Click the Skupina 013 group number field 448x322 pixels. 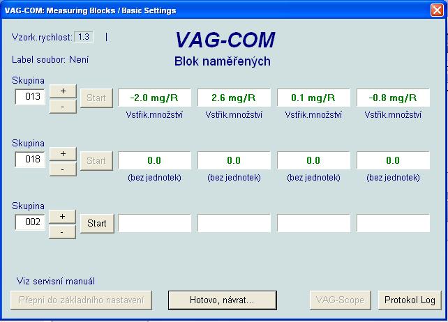[x=30, y=97]
